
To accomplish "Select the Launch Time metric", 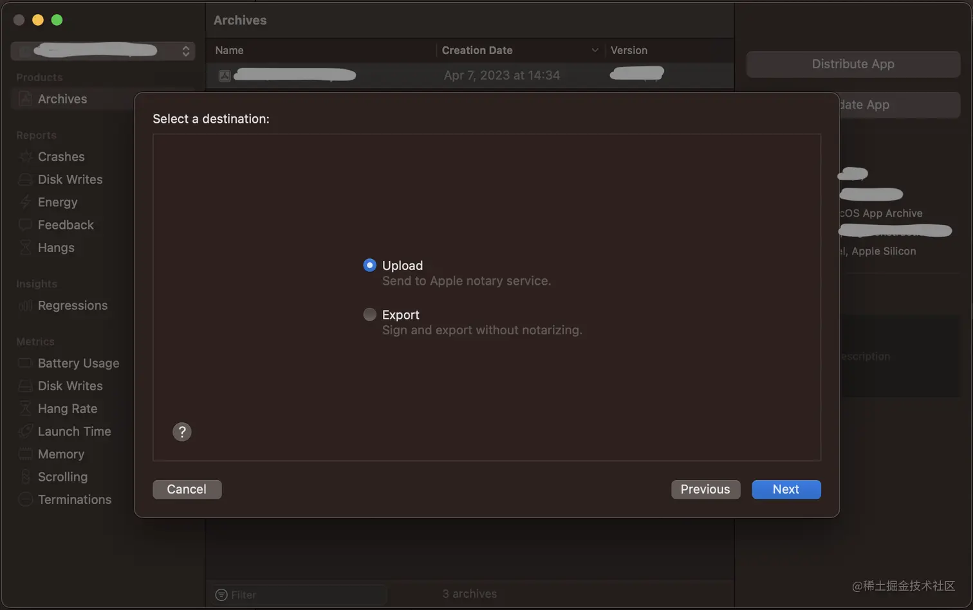I will (74, 431).
